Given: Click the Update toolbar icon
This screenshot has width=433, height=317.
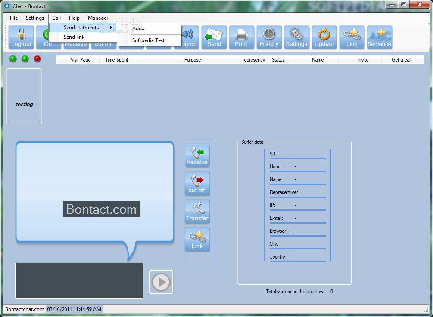Looking at the screenshot, I should pyautogui.click(x=324, y=37).
